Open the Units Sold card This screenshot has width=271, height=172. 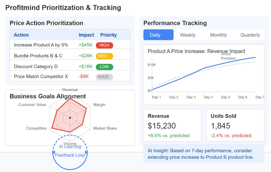pos(235,125)
